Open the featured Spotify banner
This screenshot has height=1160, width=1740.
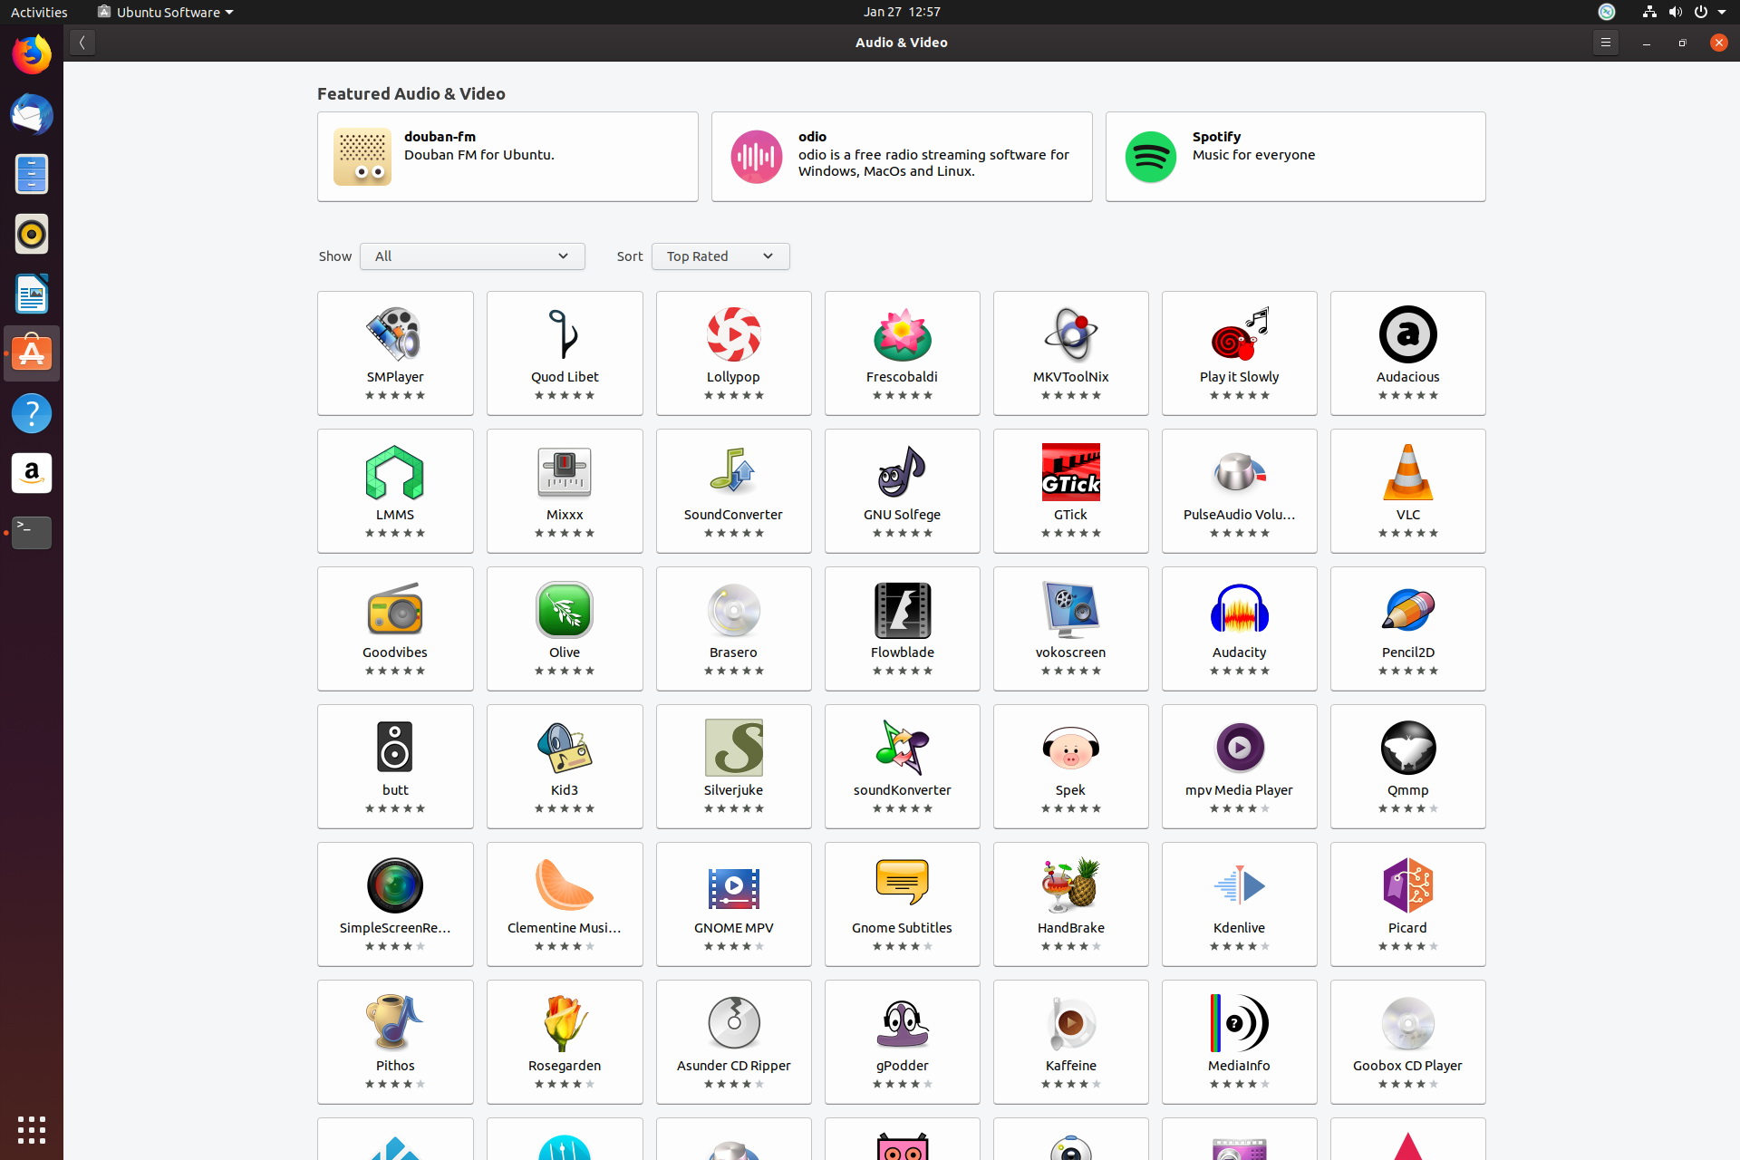click(1295, 157)
